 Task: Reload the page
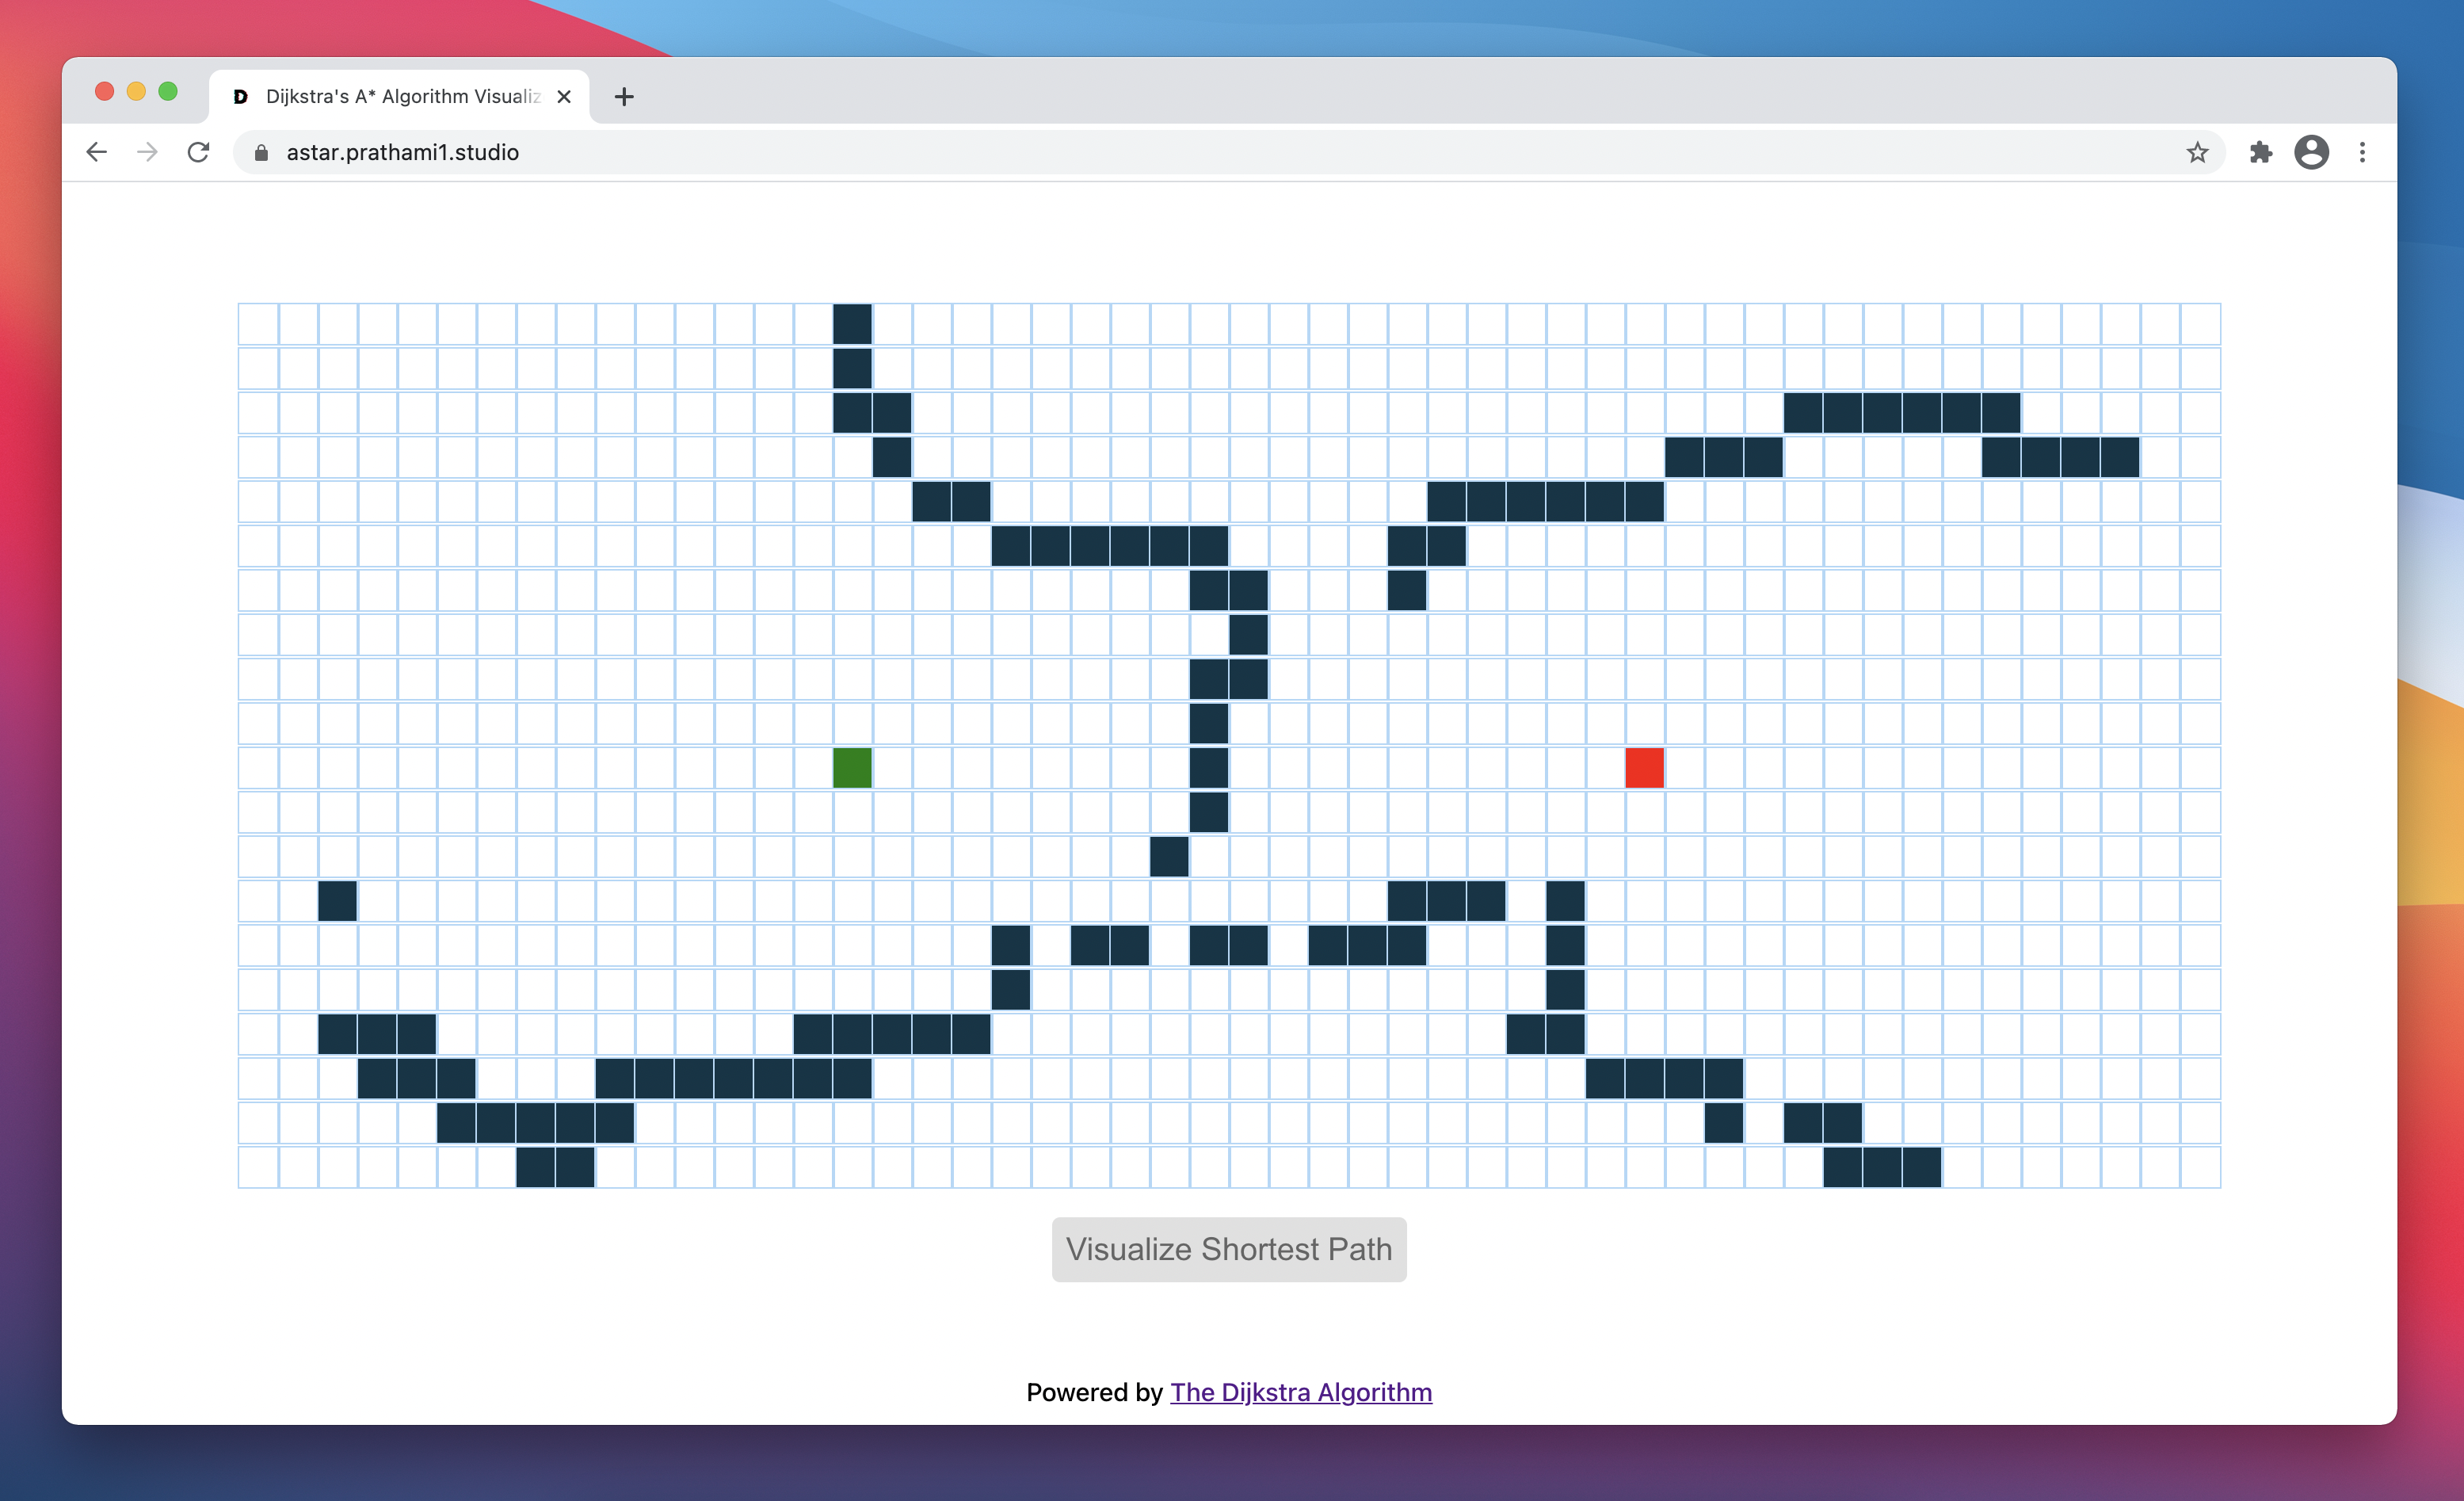pos(199,152)
